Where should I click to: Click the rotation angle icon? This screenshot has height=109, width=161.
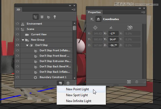pyautogui.click(x=111, y=28)
